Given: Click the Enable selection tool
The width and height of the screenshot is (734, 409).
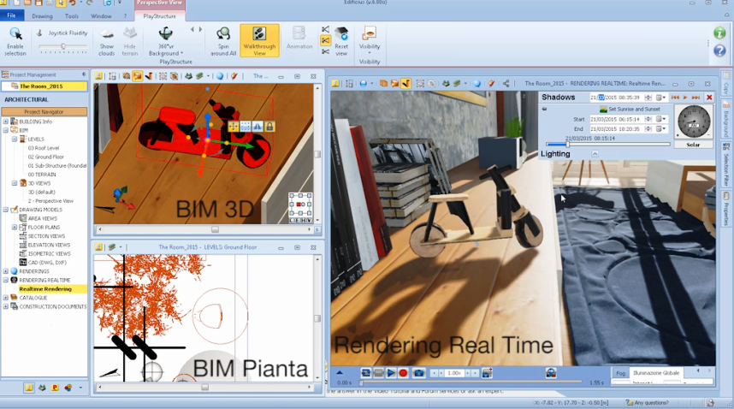Looking at the screenshot, I should click(x=15, y=41).
